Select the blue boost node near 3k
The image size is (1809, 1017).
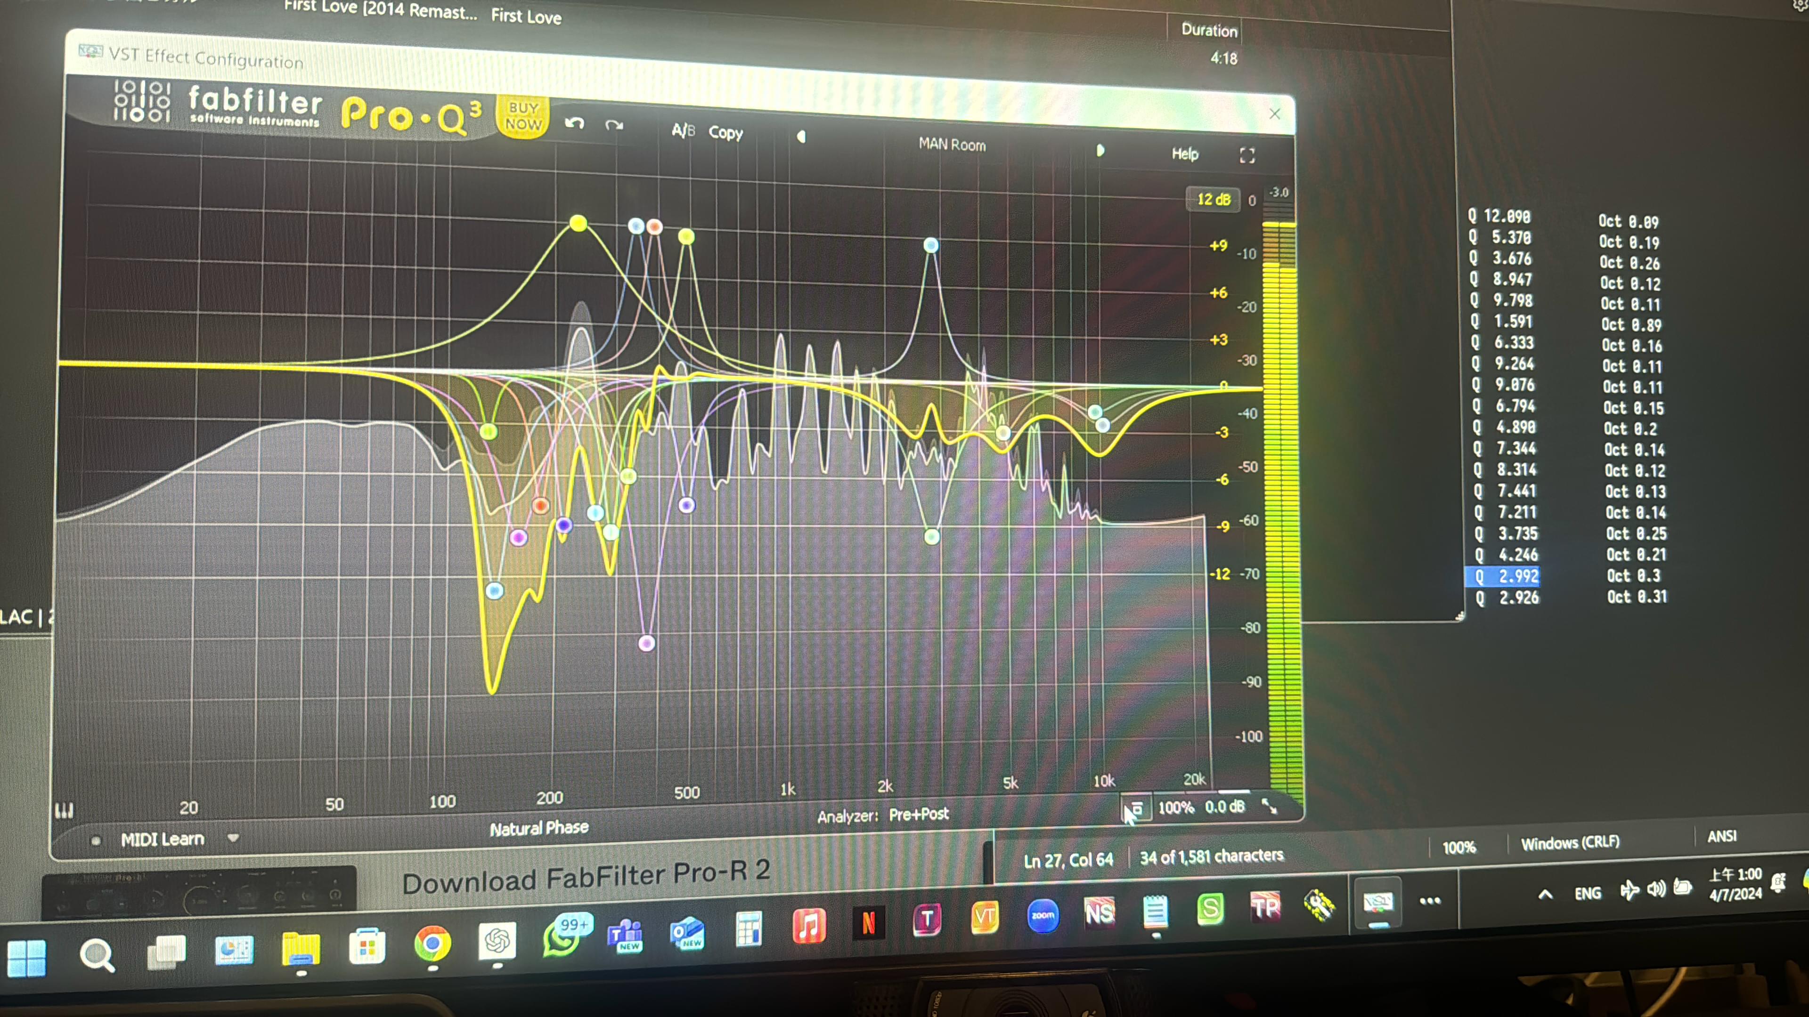930,245
